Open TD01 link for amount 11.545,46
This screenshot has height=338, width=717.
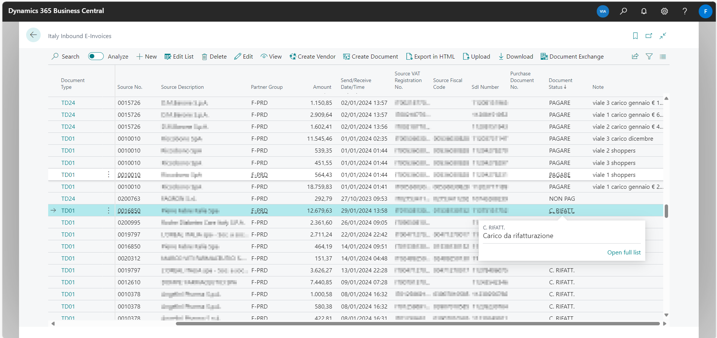click(x=68, y=138)
